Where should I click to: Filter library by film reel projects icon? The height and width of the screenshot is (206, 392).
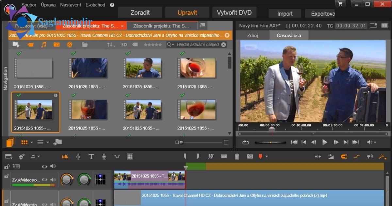[69, 44]
